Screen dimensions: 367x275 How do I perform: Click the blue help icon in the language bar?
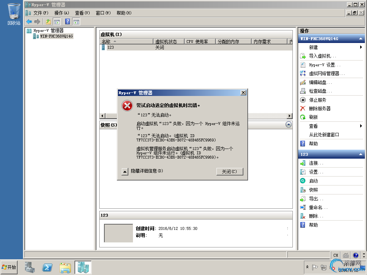[356, 255]
